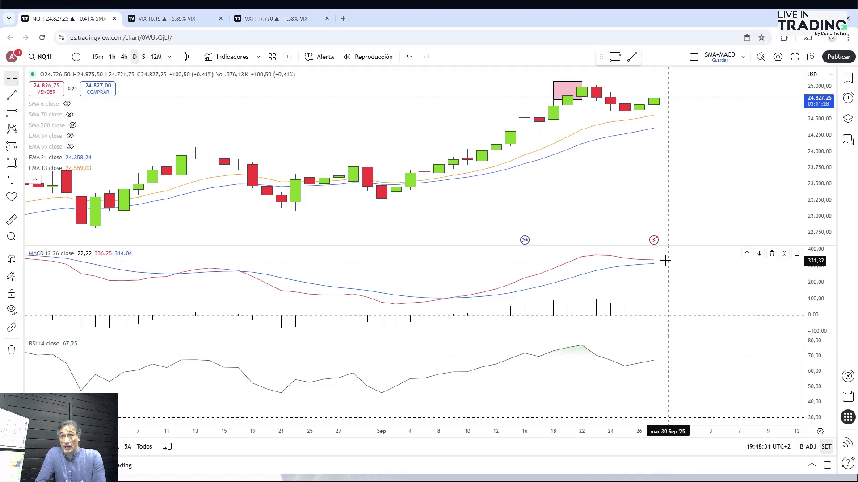The image size is (858, 482).
Task: Select the Todos date range
Action: pos(144,446)
